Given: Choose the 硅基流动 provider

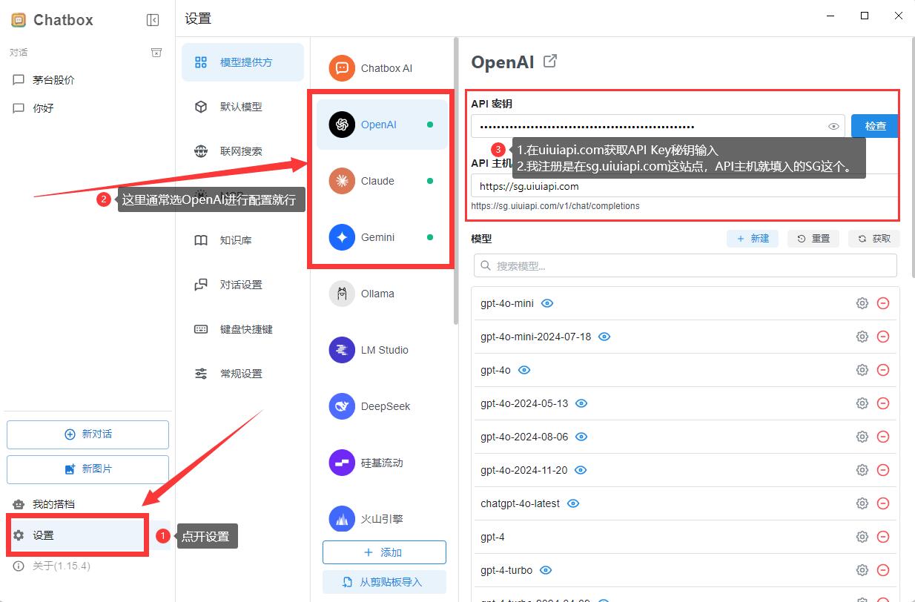Looking at the screenshot, I should [x=382, y=463].
